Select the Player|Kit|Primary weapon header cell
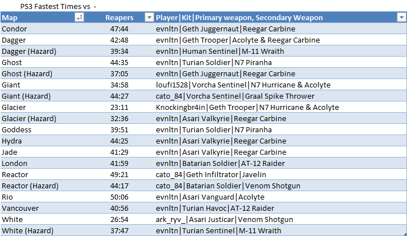The width and height of the screenshot is (407, 236). [281, 17]
